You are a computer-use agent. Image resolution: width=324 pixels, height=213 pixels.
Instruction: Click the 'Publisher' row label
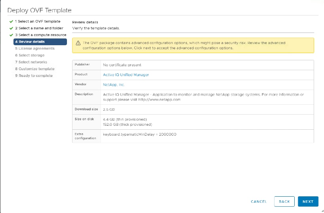(82, 64)
